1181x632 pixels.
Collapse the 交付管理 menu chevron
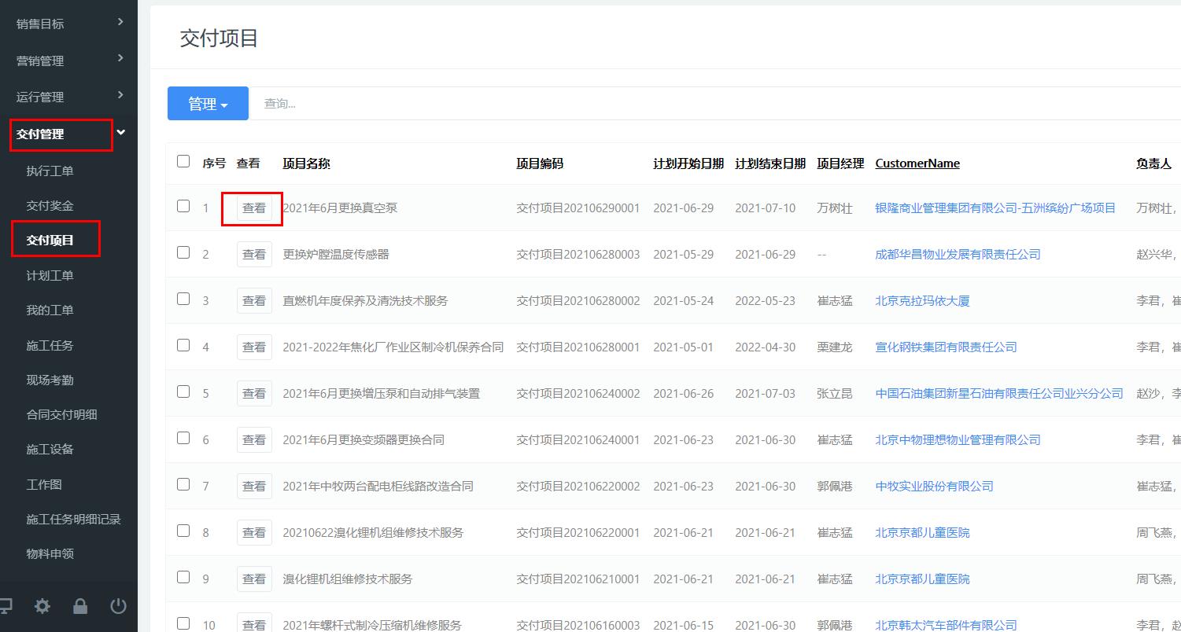click(120, 133)
